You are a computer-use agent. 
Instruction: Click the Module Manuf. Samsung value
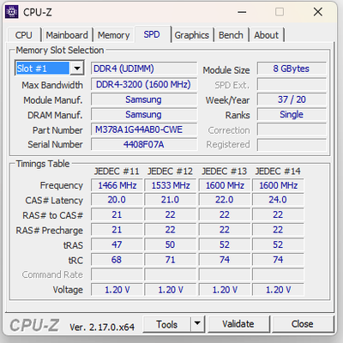(144, 99)
